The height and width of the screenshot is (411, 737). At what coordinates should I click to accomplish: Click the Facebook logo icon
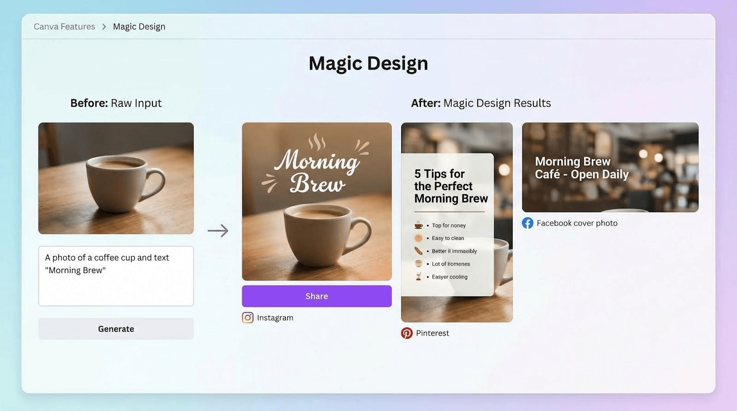click(x=527, y=223)
